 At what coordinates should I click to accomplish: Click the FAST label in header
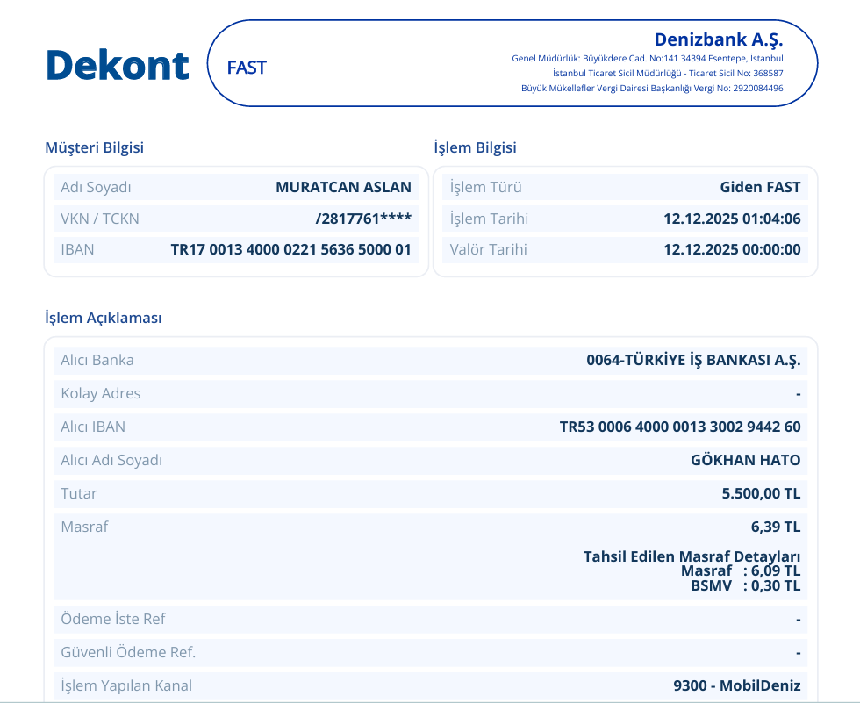pyautogui.click(x=247, y=68)
